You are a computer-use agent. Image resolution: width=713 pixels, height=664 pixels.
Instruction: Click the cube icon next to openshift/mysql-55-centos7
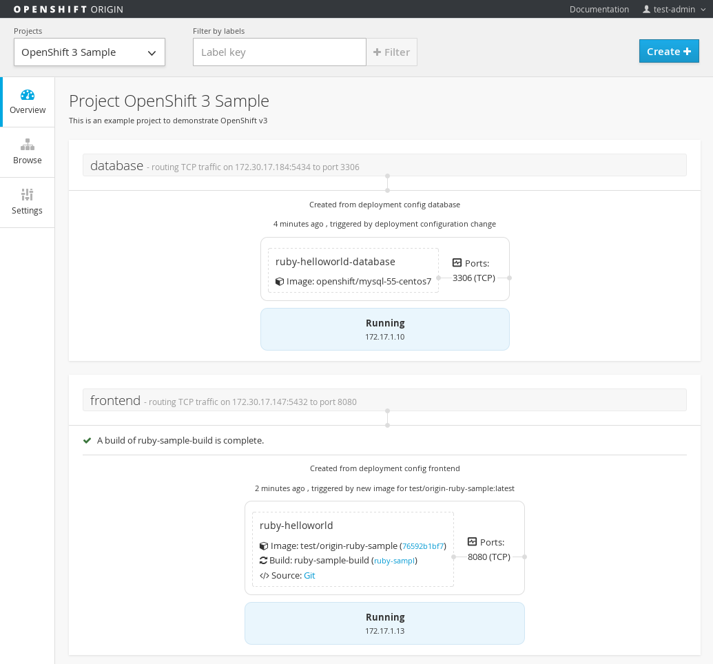pos(280,282)
